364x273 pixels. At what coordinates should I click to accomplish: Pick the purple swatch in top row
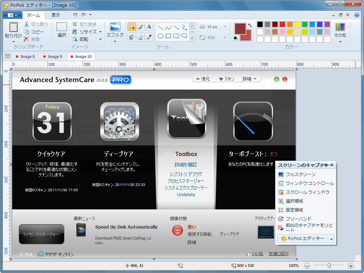click(327, 24)
